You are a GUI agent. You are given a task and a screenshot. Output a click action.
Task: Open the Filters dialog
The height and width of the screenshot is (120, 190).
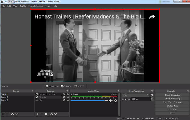click(x=66, y=86)
